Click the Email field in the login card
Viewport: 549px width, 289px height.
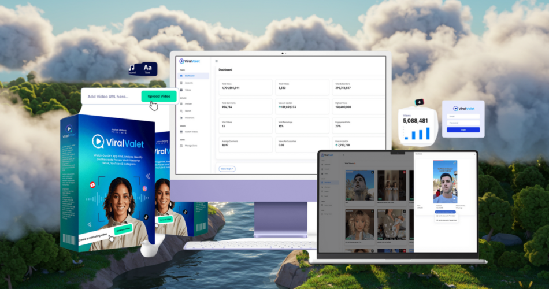(x=463, y=116)
